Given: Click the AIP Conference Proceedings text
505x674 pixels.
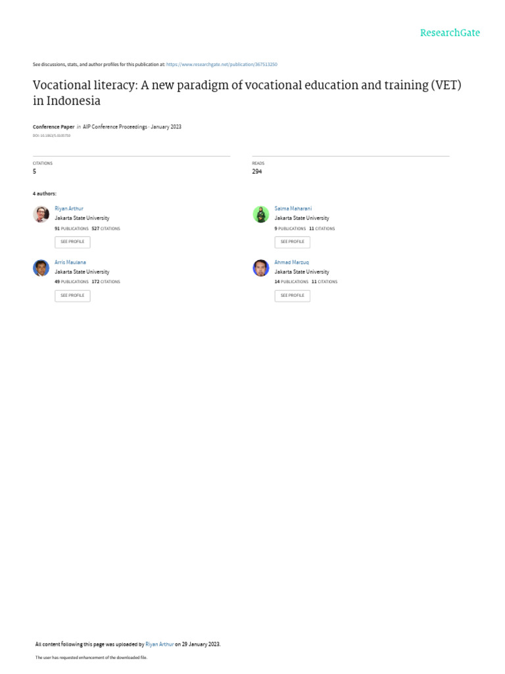Looking at the screenshot, I should (x=114, y=126).
